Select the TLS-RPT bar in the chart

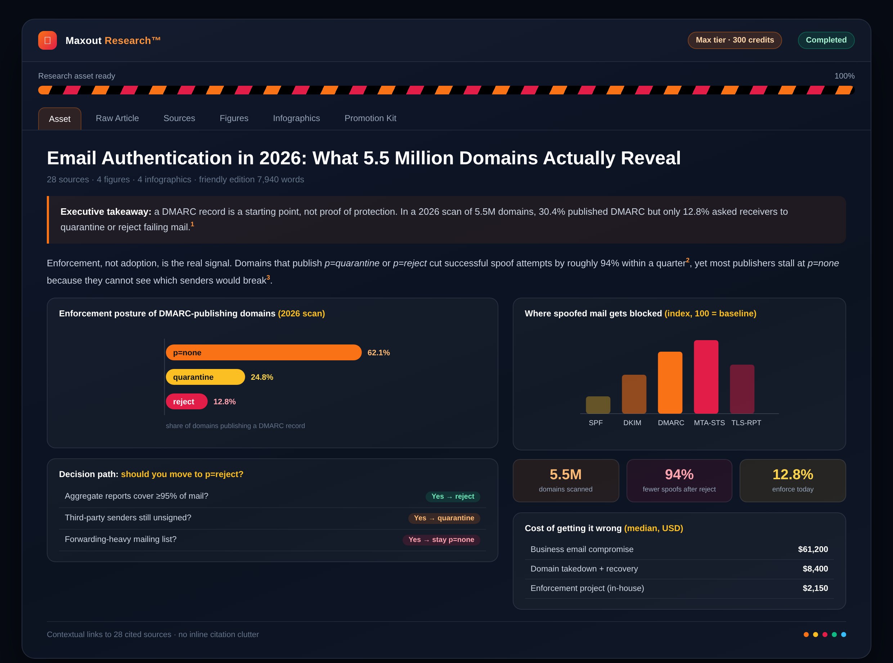point(742,389)
